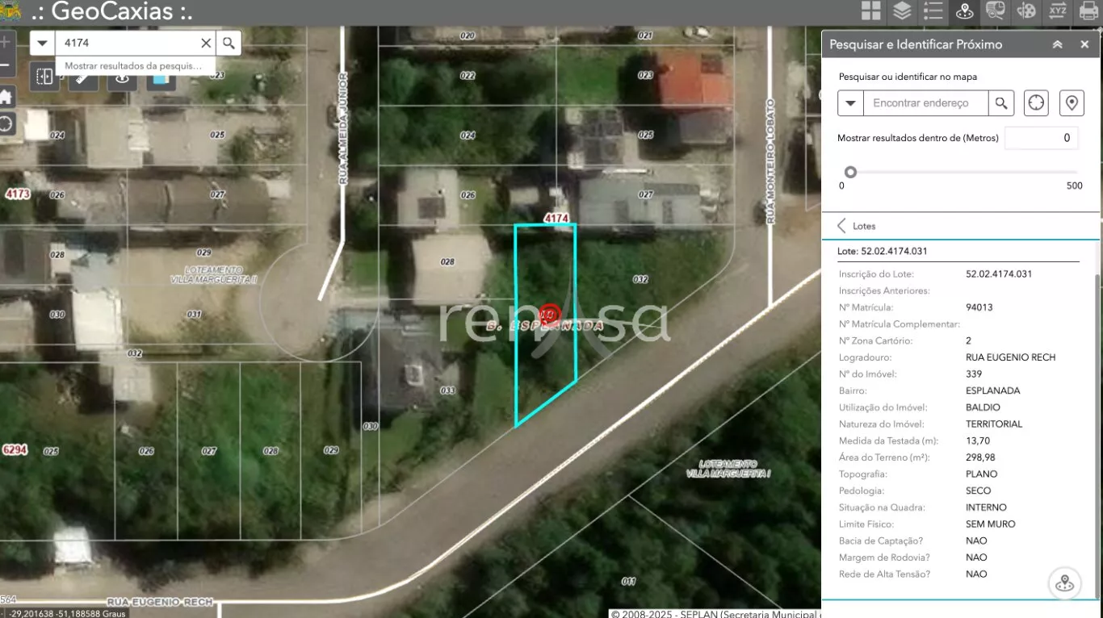Click the red block number 6294 on map
This screenshot has height=618, width=1103.
point(15,449)
